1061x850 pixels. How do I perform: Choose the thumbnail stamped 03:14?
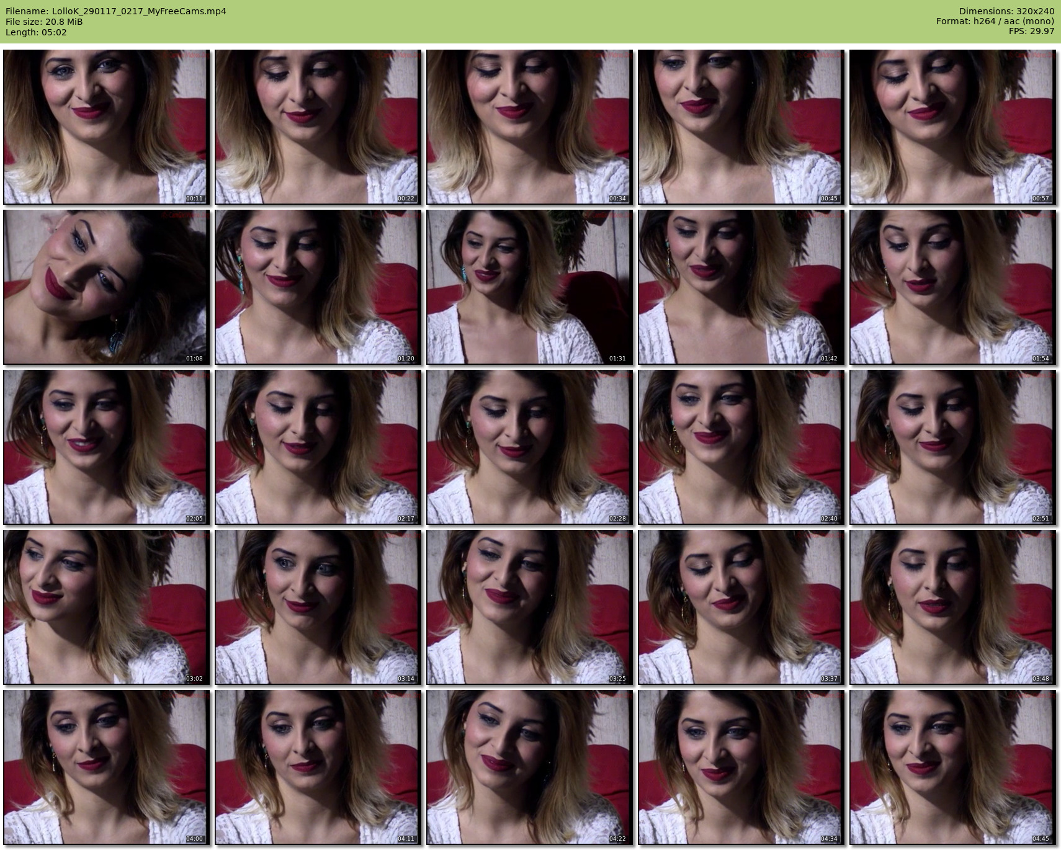pyautogui.click(x=318, y=607)
